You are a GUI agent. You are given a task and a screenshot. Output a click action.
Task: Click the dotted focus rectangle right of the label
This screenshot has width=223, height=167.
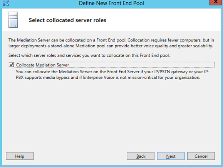click(x=142, y=65)
